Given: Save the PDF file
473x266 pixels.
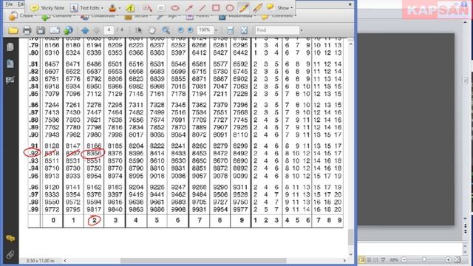Looking at the screenshot, I should (x=41, y=30).
